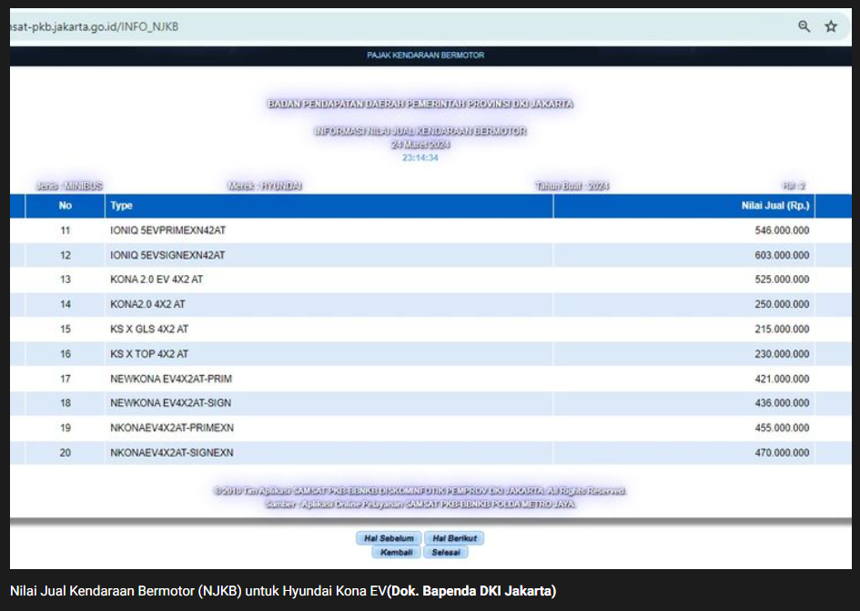This screenshot has height=611, width=860.
Task: Click the value 421.000.000
Action: click(782, 379)
